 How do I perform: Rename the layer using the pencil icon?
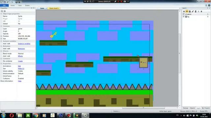click(x=193, y=11)
